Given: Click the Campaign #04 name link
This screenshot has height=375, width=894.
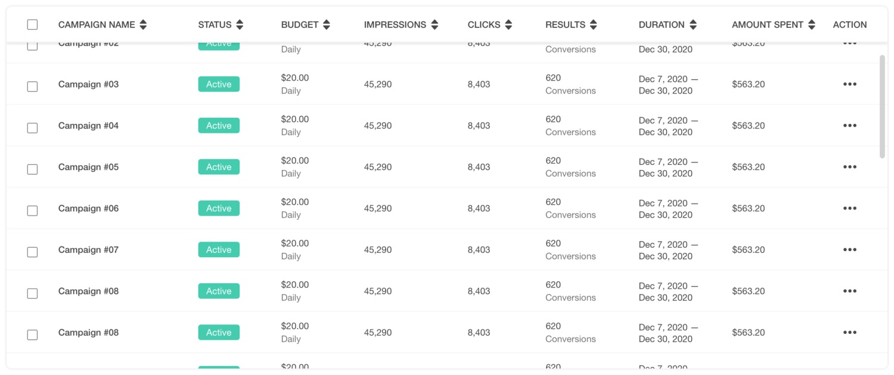Looking at the screenshot, I should click(88, 126).
